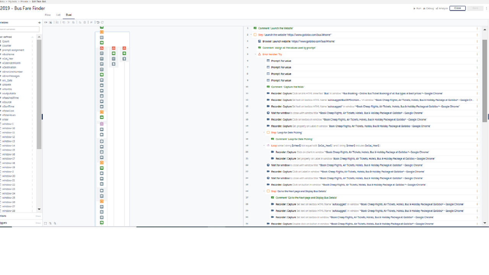Run the bot with the Run button
The width and height of the screenshot is (489, 275).
coord(417,8)
